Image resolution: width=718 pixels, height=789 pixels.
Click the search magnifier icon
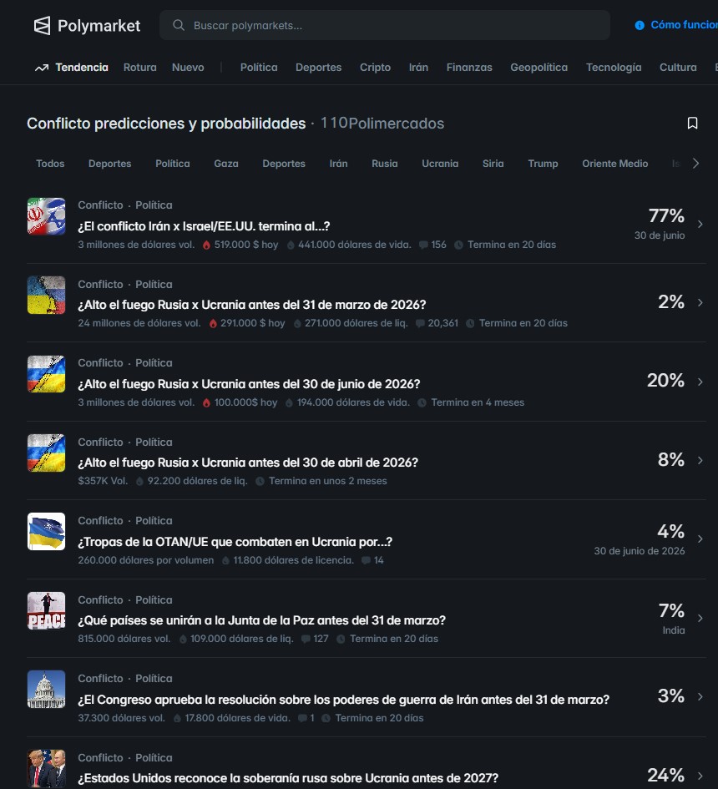(x=179, y=25)
